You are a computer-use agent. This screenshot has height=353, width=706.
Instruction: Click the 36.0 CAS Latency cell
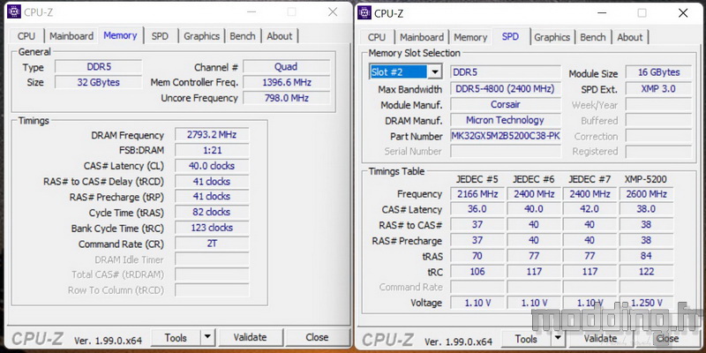pyautogui.click(x=477, y=209)
